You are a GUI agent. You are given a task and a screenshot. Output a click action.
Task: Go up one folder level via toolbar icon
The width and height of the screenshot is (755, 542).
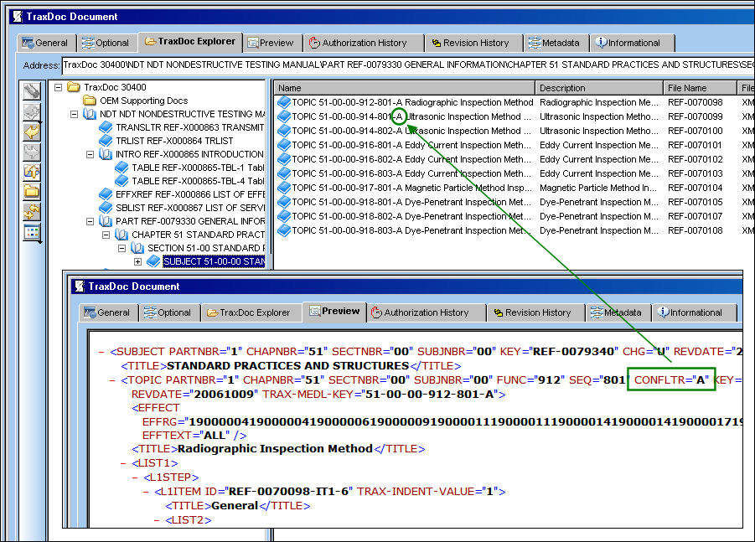32,172
